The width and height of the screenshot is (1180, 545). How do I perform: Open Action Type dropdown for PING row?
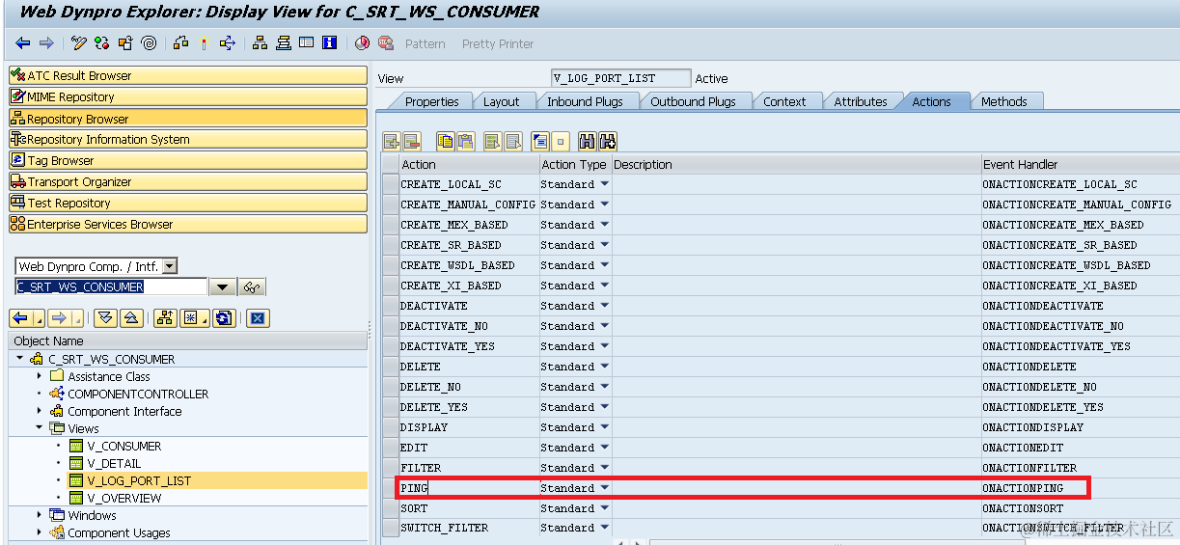[605, 487]
